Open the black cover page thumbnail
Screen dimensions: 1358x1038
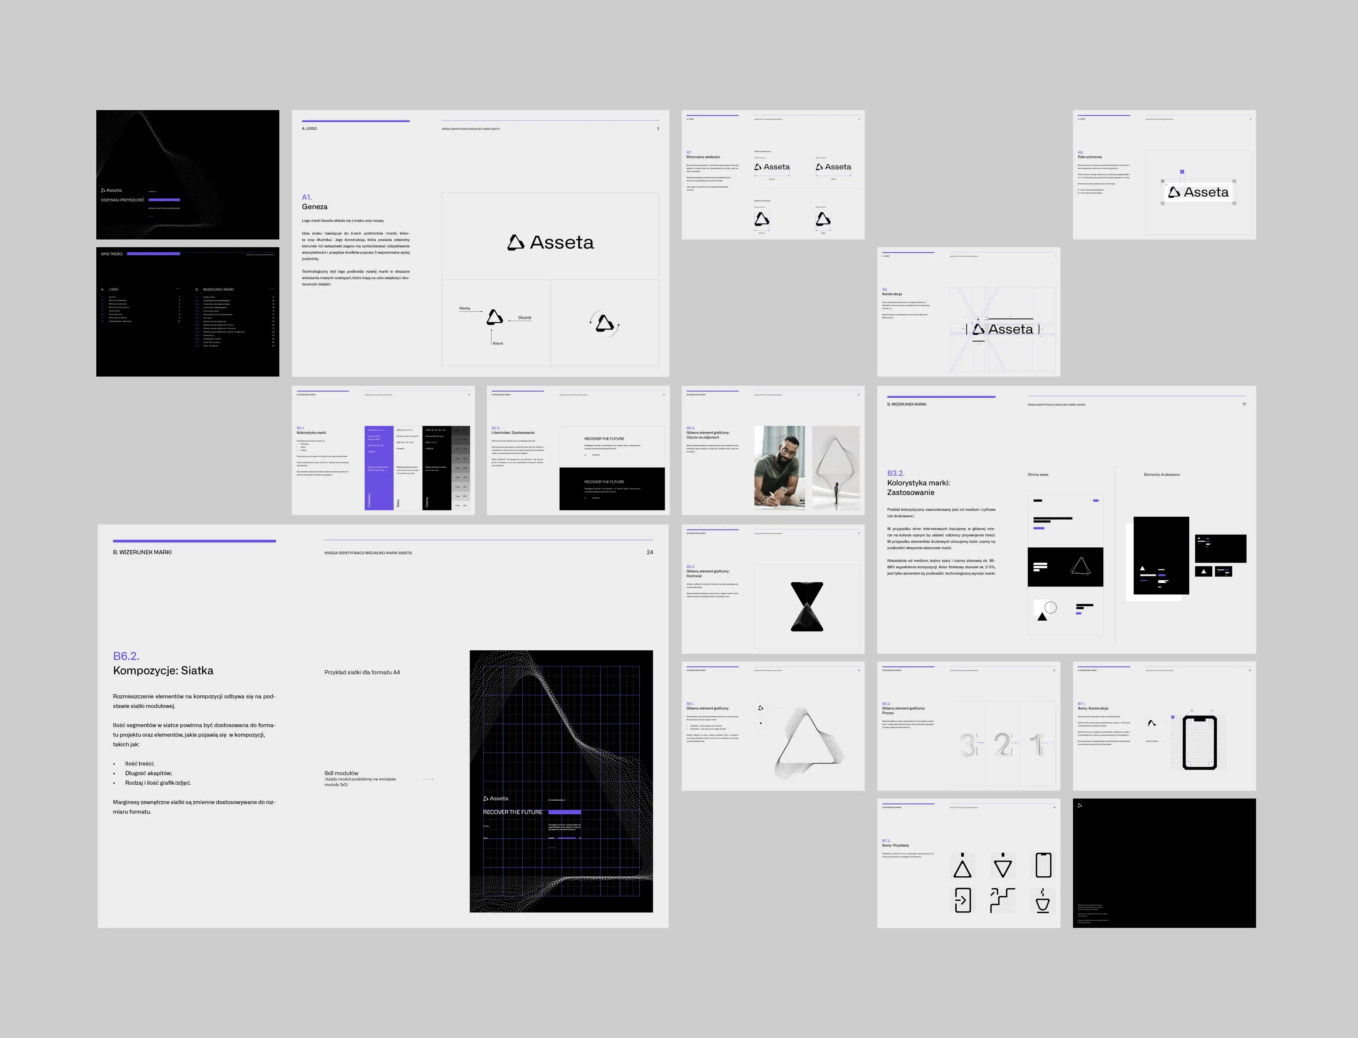click(x=187, y=174)
